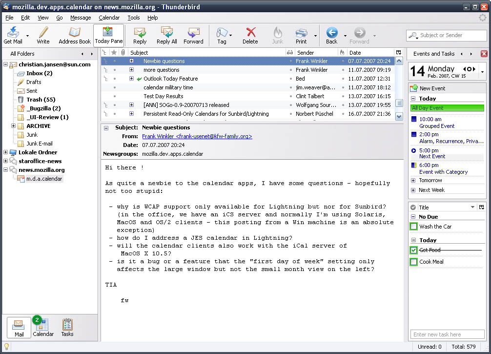The width and height of the screenshot is (491, 354).
Task: Collapse the message header pane
Action: 106,128
